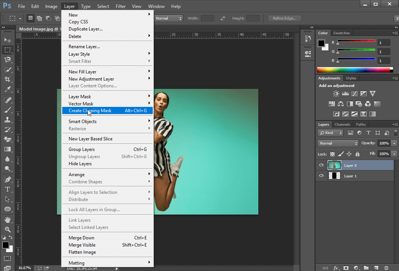The height and width of the screenshot is (271, 399).
Task: Toggle visibility of Layer 0
Action: 321,165
